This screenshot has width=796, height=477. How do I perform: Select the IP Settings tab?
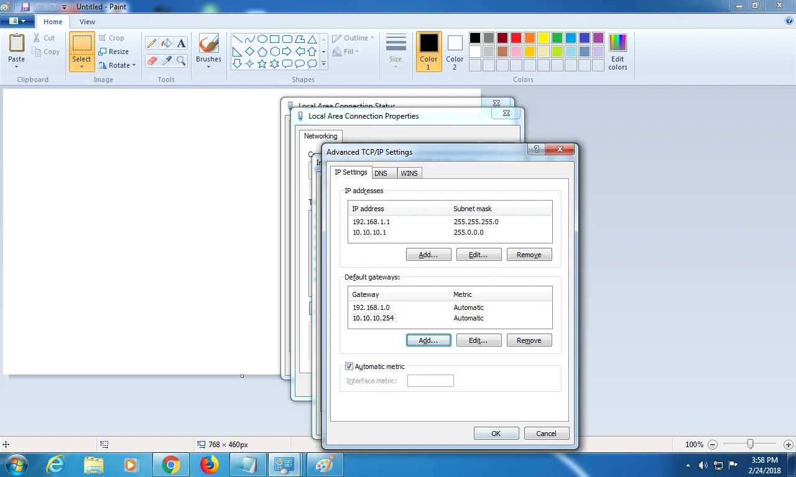[x=351, y=172]
